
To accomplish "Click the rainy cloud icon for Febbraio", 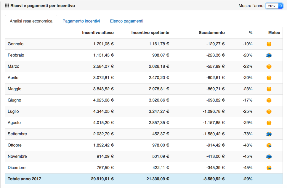I will tap(269, 55).
